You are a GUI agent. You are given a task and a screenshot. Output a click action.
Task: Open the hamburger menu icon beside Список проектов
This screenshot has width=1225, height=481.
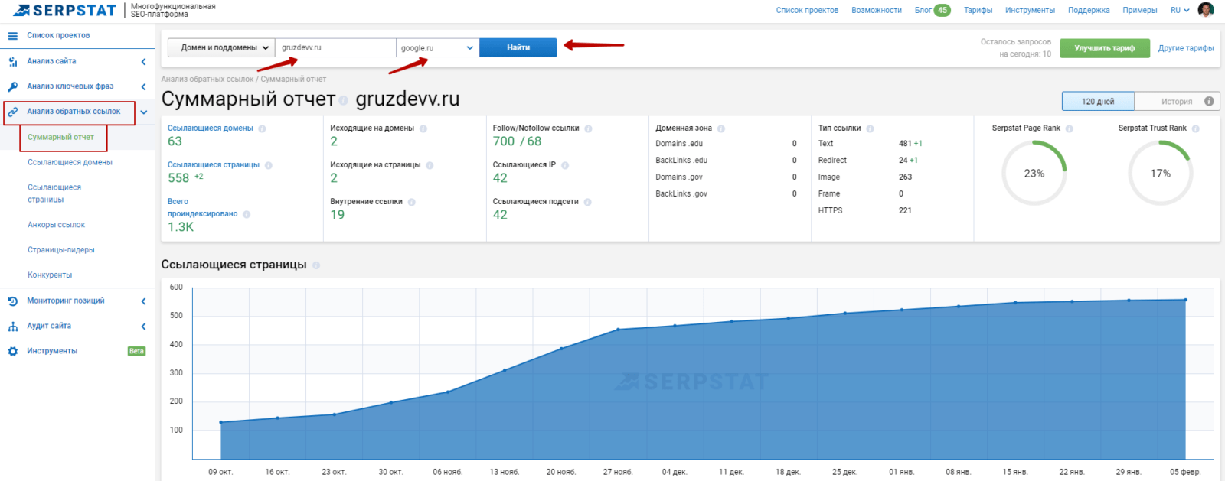(x=13, y=36)
